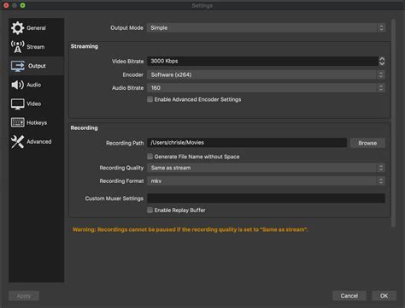Click the Advanced tools icon
Viewport: 405px width, 308px height.
click(18, 141)
